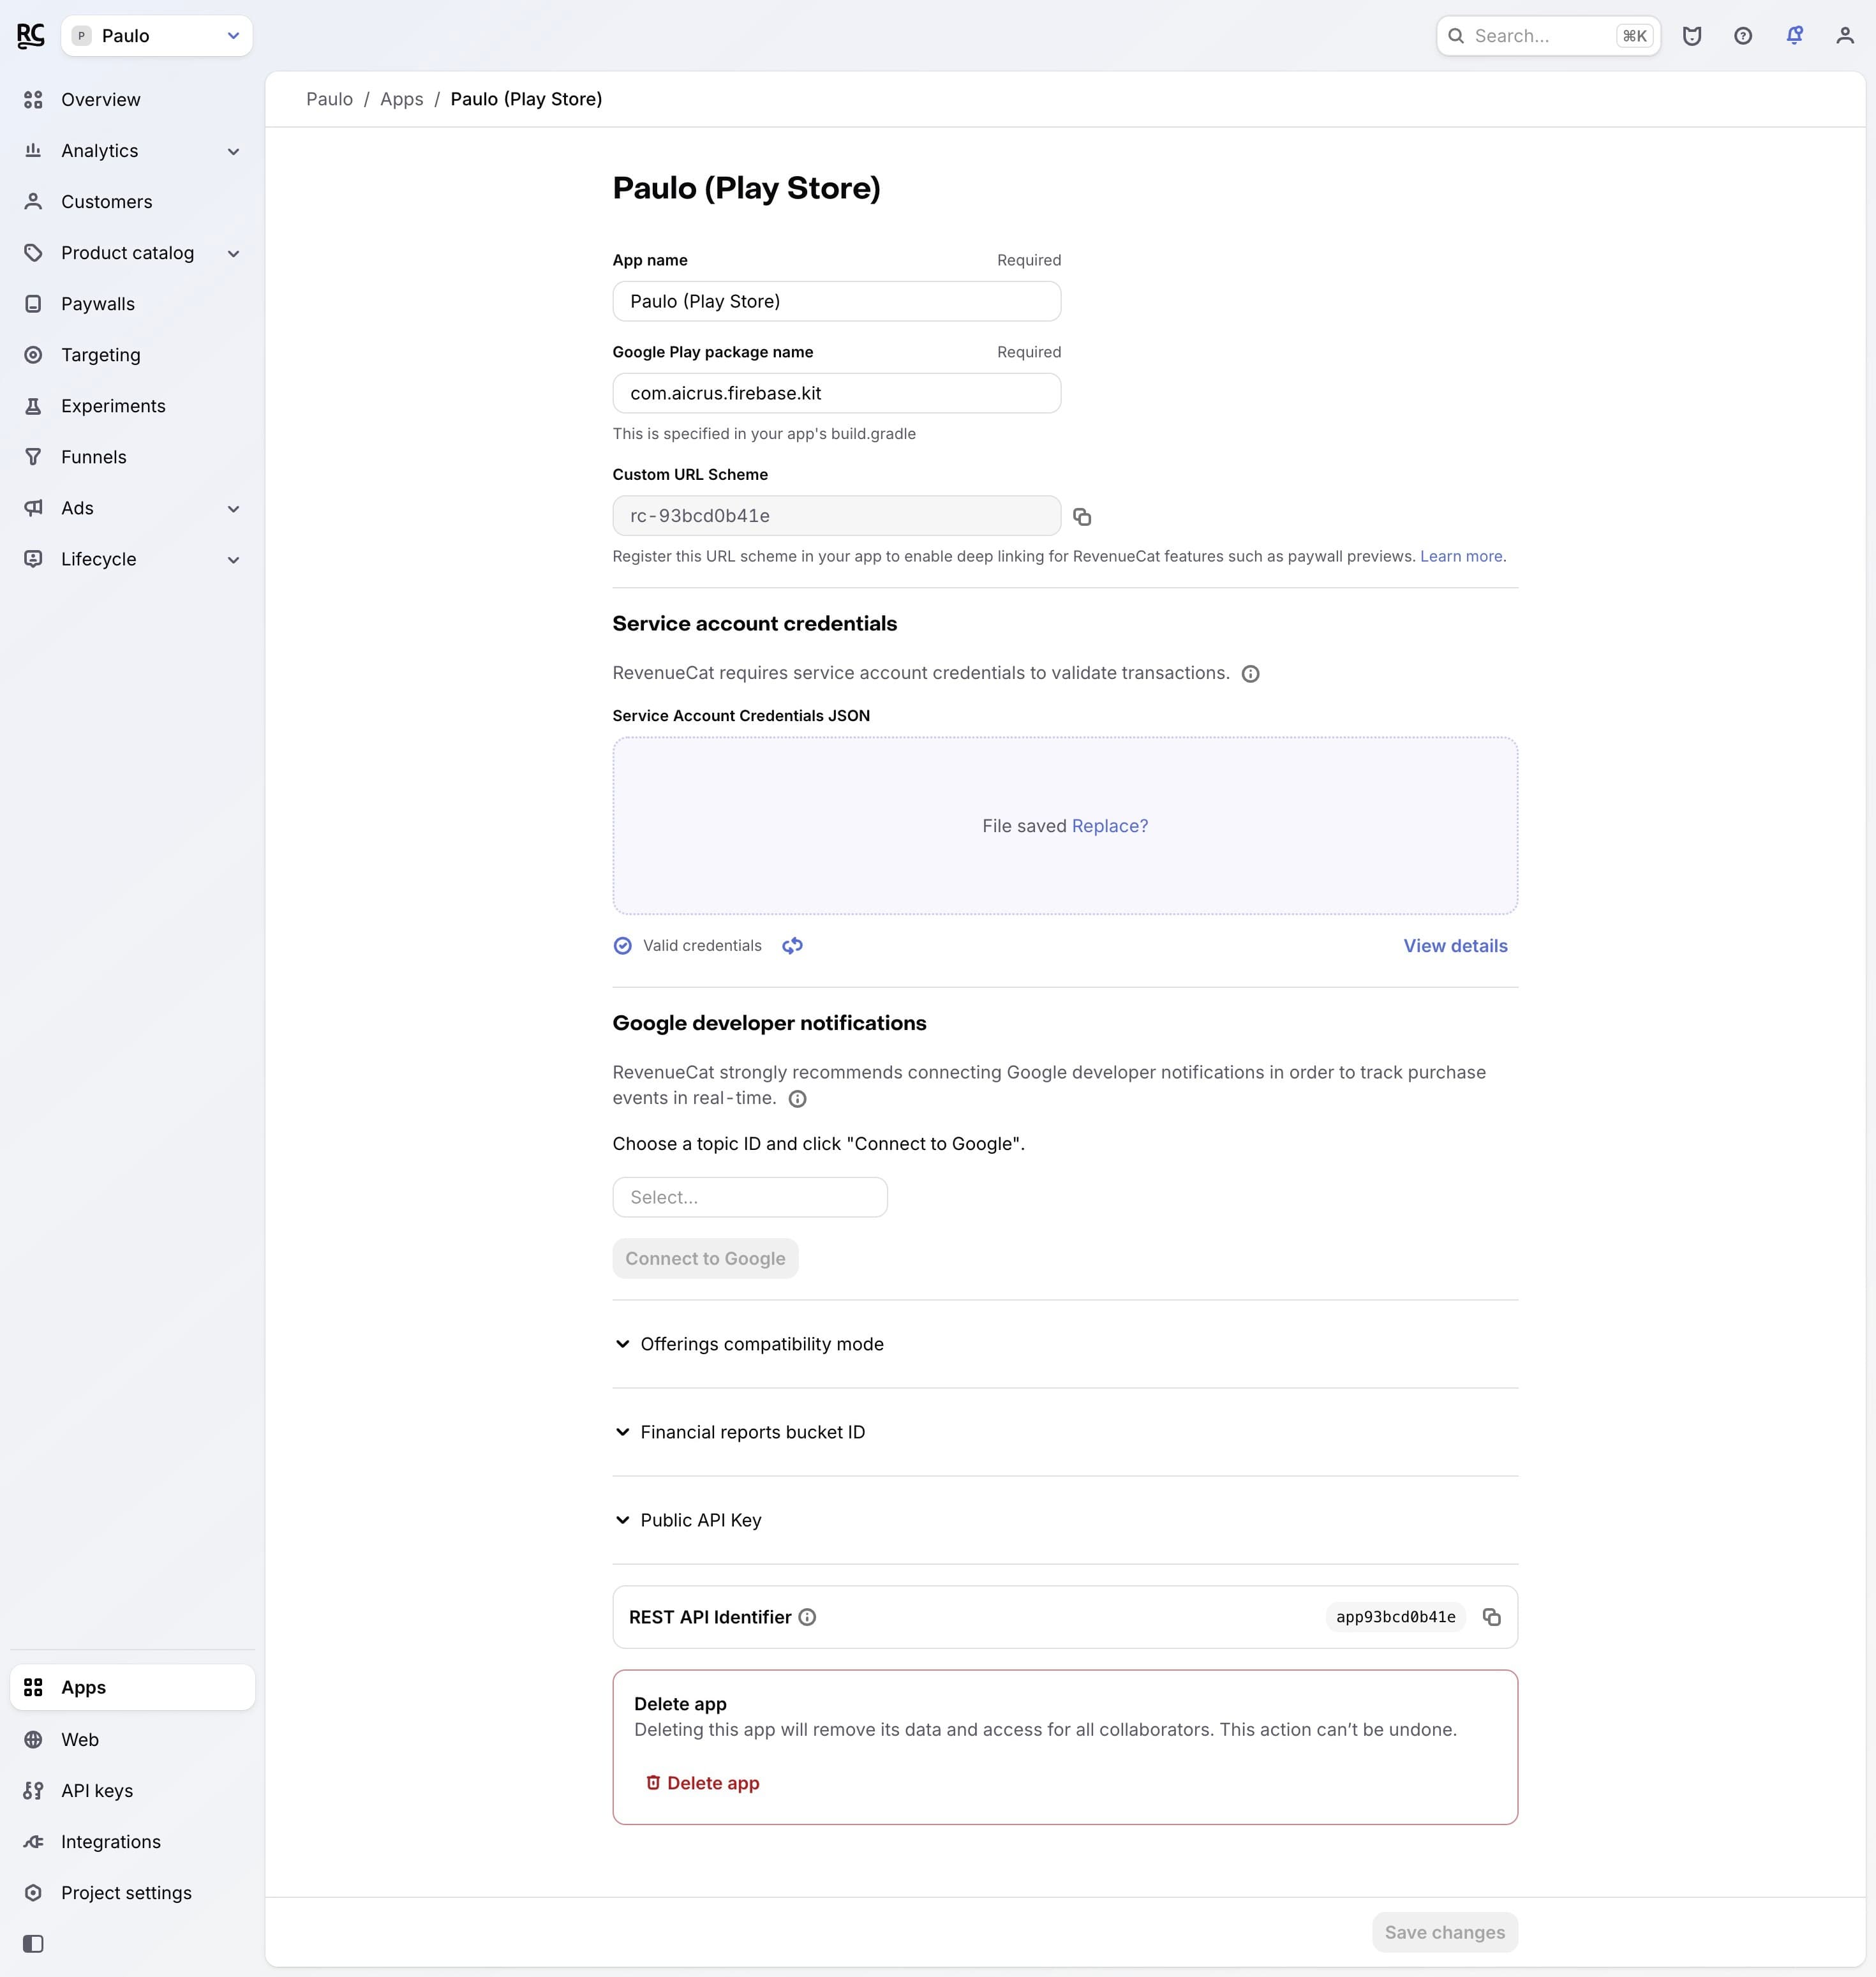Go to Paulo in the breadcrumb
Image resolution: width=1876 pixels, height=1977 pixels.
[x=329, y=99]
